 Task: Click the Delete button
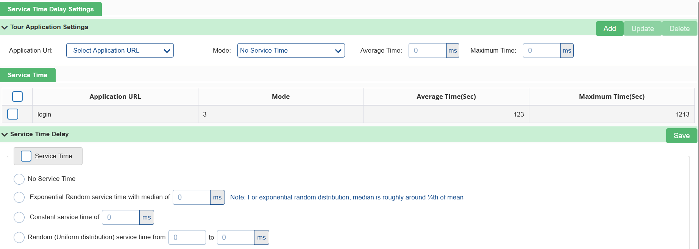[x=679, y=29]
